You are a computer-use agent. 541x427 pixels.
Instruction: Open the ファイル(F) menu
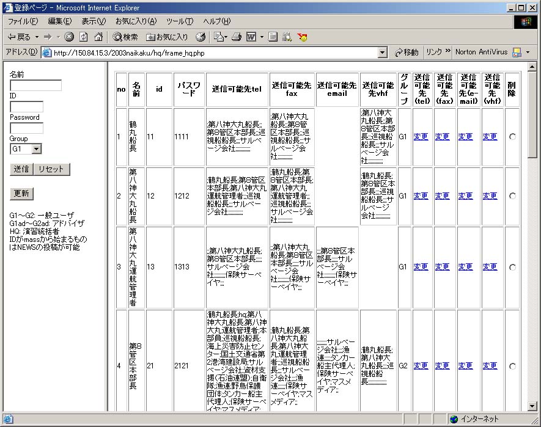[x=23, y=21]
